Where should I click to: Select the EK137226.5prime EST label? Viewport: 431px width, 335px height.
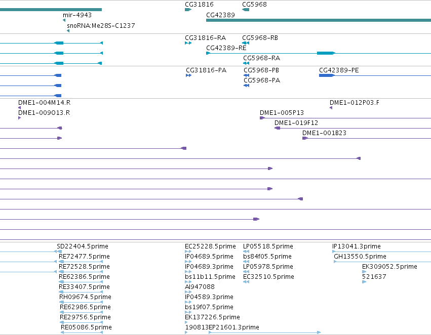tap(213, 317)
